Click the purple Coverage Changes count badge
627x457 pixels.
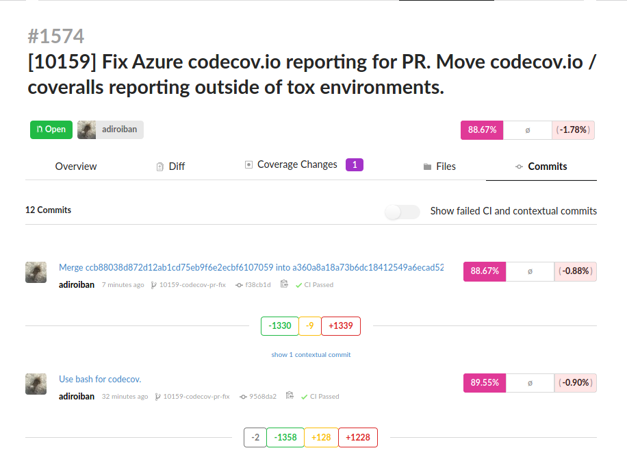(355, 165)
